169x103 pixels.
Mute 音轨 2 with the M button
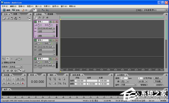50,40
